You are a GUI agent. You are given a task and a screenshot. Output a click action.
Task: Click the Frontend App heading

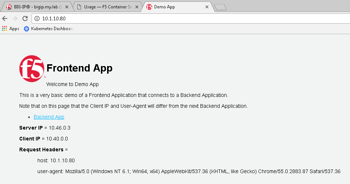(80, 68)
